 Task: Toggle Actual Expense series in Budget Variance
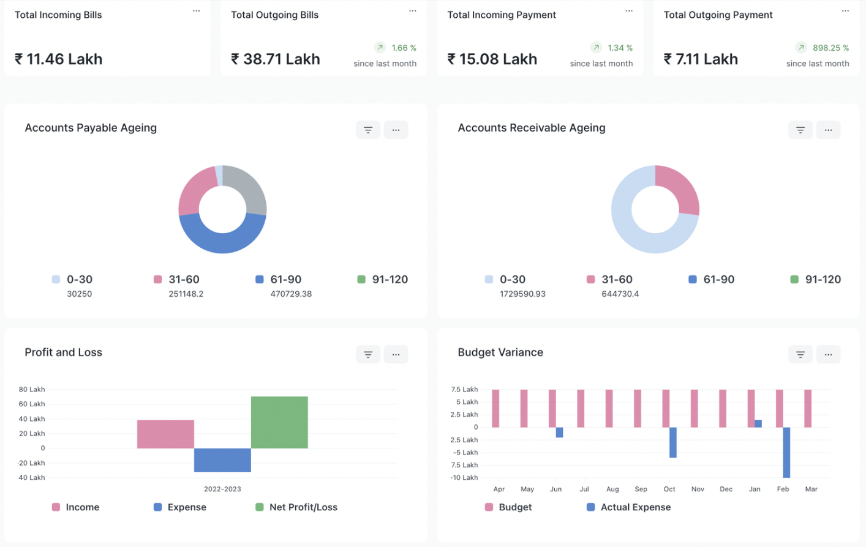(x=628, y=507)
